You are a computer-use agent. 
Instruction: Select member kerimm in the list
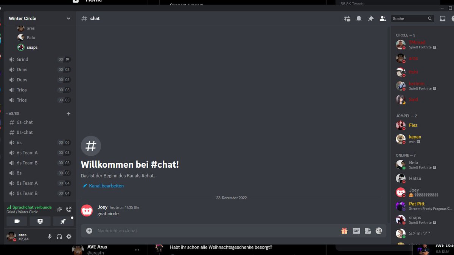click(423, 86)
